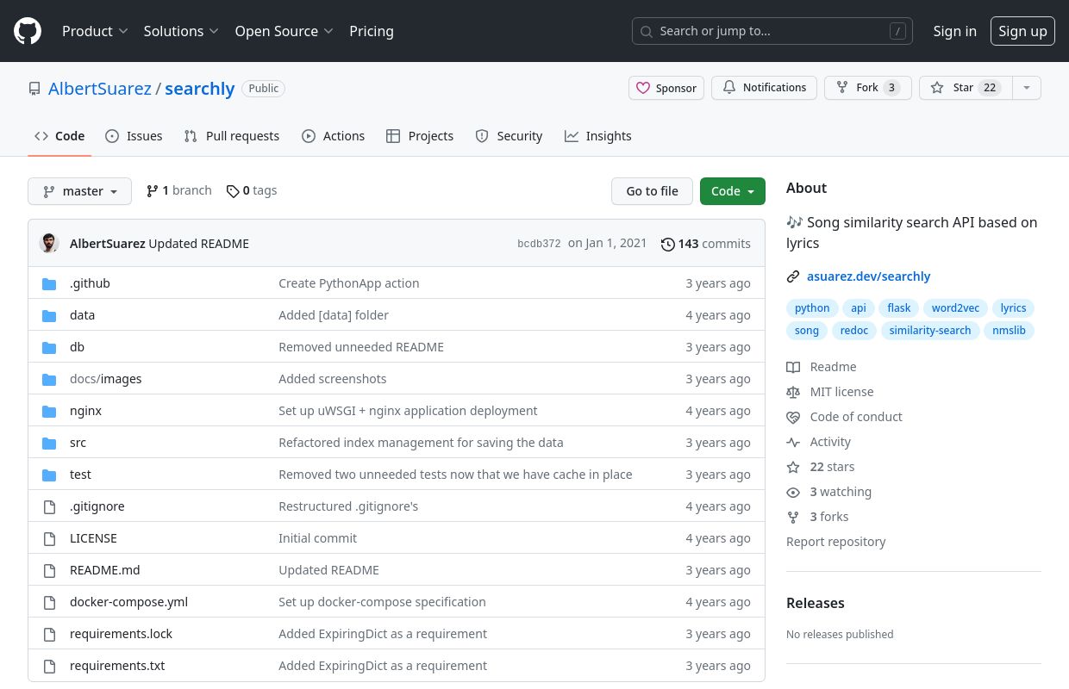Select the similarity-search topic tag
This screenshot has width=1069, height=689.
(930, 331)
